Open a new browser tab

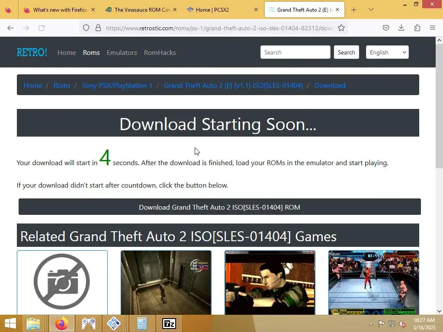[354, 10]
